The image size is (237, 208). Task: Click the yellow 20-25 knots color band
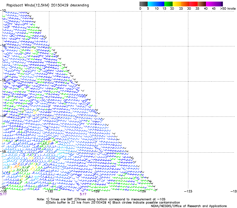coord(177,4)
